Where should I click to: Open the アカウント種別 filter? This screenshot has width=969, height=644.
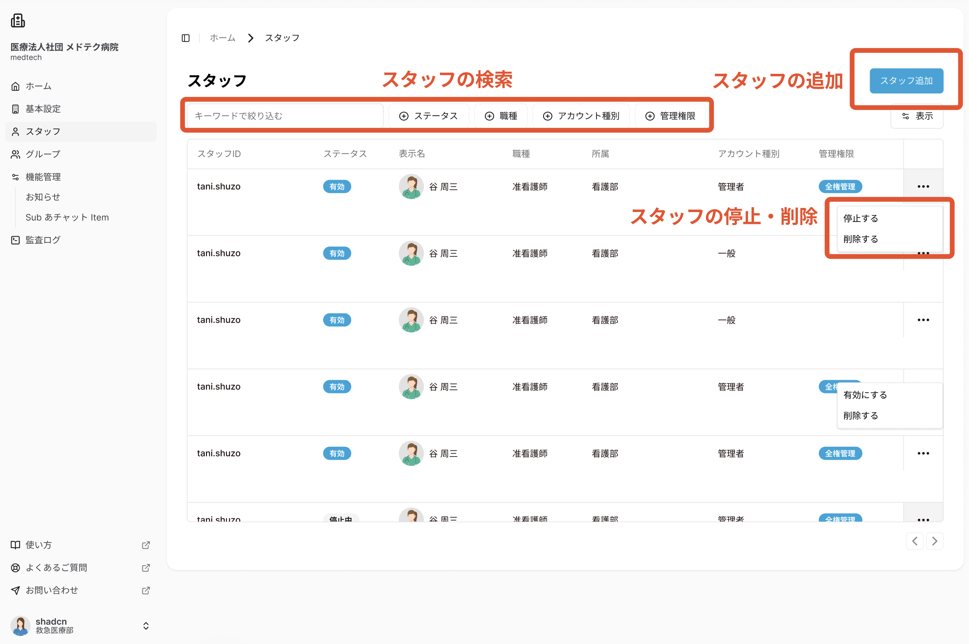pyautogui.click(x=581, y=116)
